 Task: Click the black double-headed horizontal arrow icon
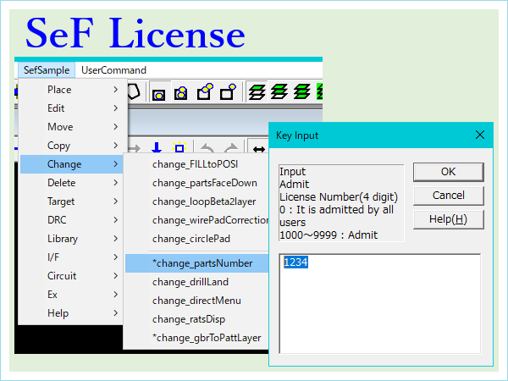pos(258,149)
